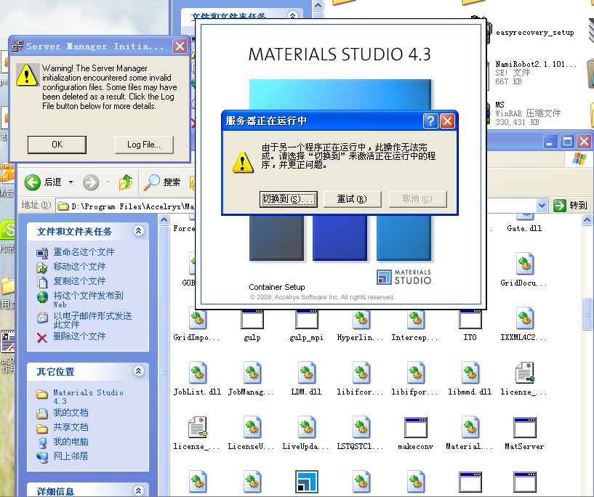Click Copy this file (复制这个文件)
Screen dimensions: 594x497
click(x=79, y=281)
